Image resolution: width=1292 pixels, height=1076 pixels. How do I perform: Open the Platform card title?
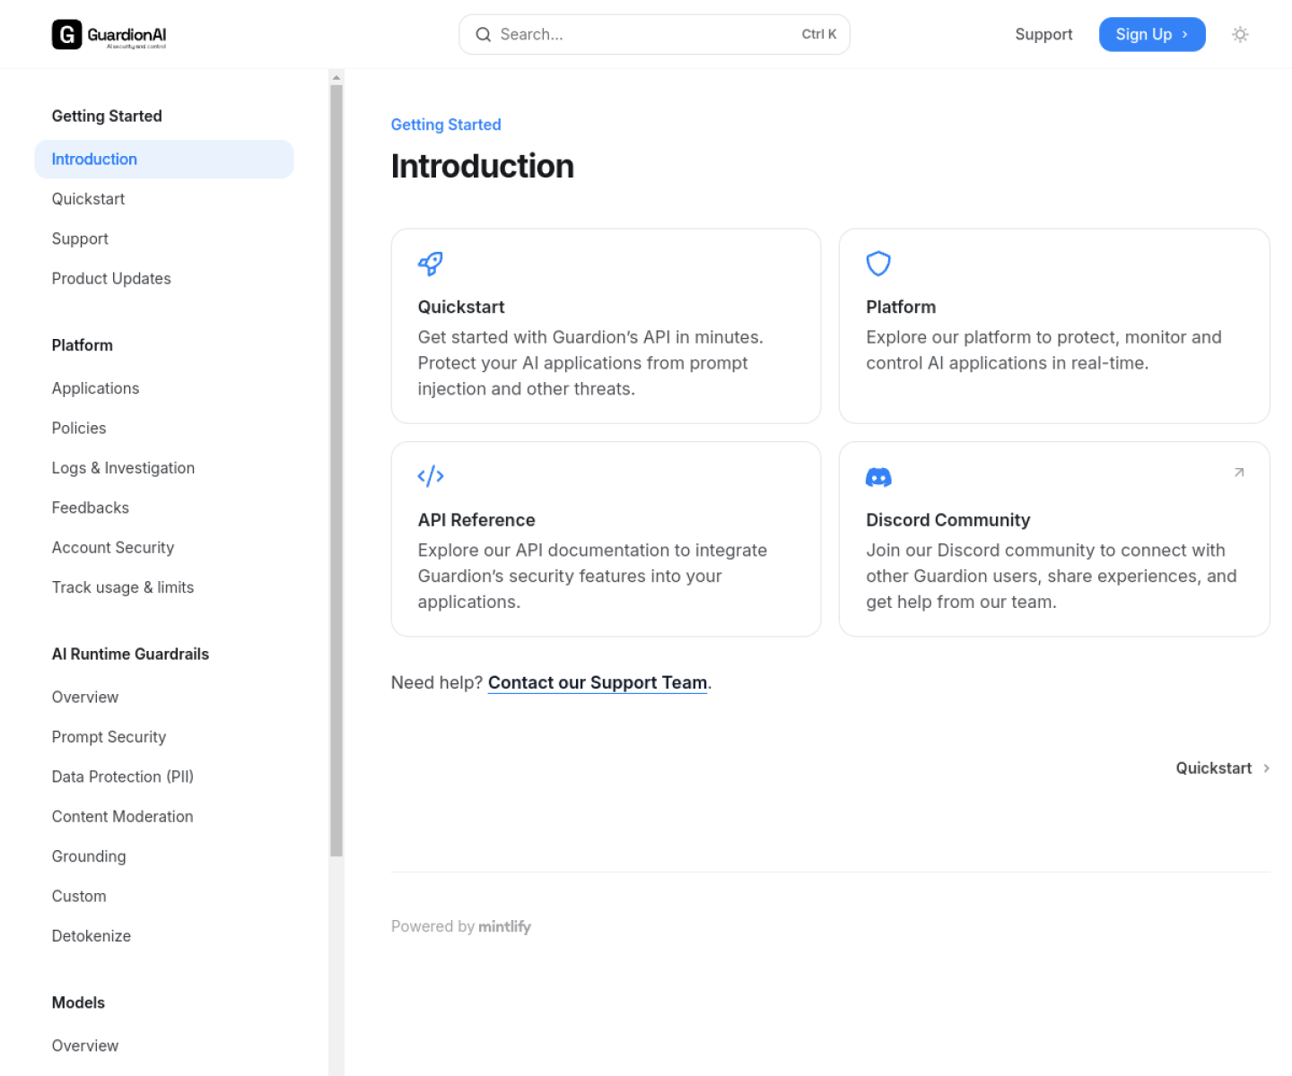tap(901, 307)
